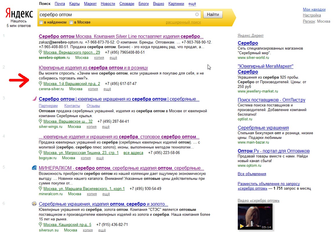Viewport: 334px width, 232px height.
Task: Expand 'ещё' under the silver-wings.ru result
Action: 106,127
